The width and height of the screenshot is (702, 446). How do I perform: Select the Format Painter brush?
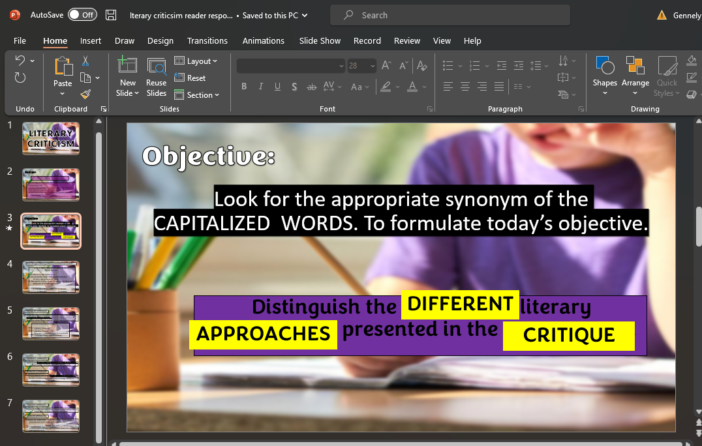click(85, 95)
